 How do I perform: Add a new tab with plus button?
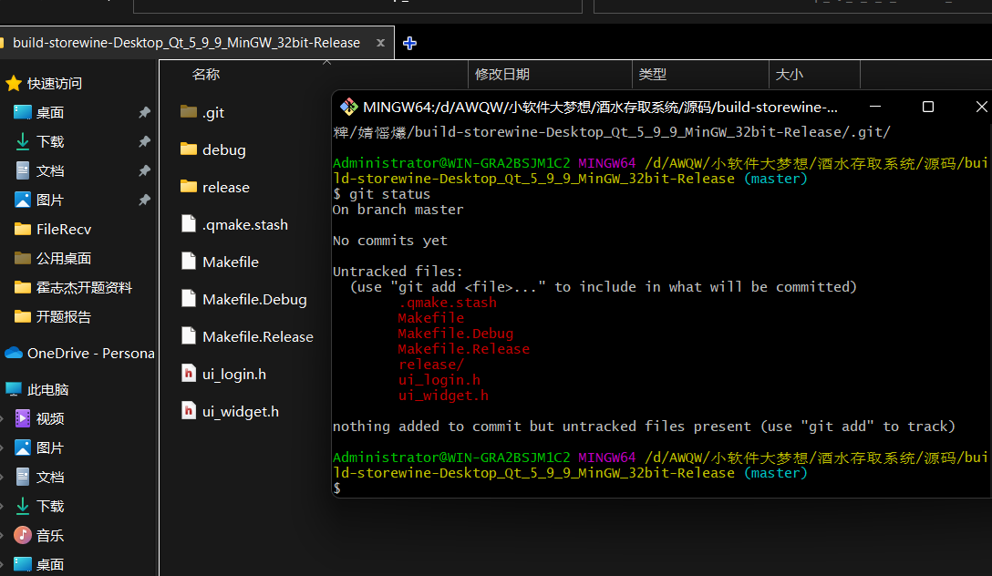click(409, 43)
